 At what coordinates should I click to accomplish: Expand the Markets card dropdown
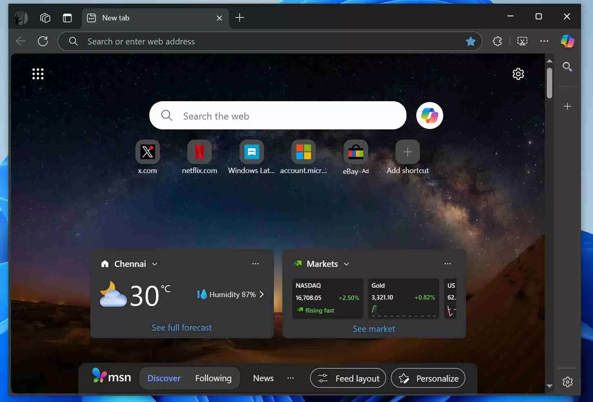pyautogui.click(x=346, y=264)
